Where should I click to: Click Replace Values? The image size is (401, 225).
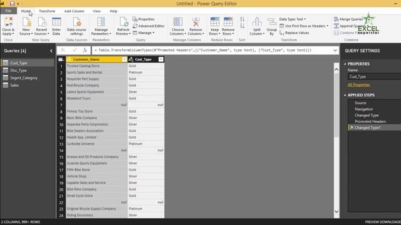click(294, 33)
